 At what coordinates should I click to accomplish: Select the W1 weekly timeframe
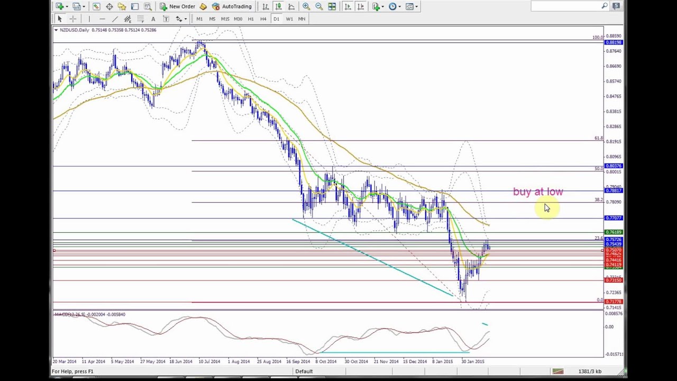click(x=289, y=19)
